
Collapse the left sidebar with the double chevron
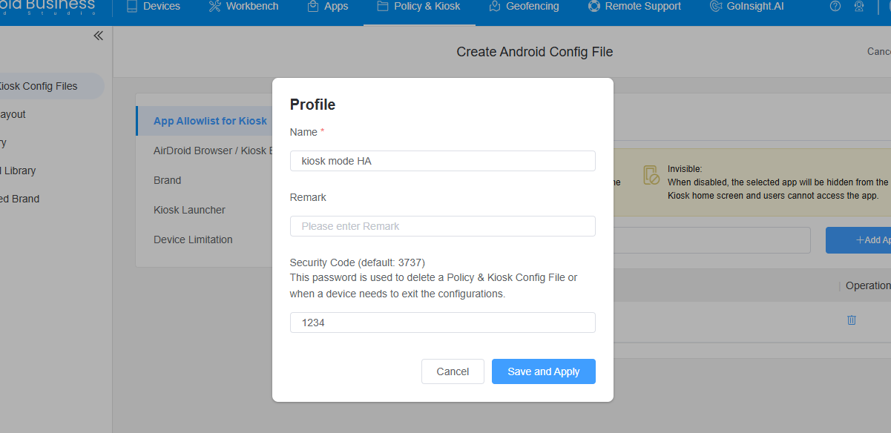(98, 36)
